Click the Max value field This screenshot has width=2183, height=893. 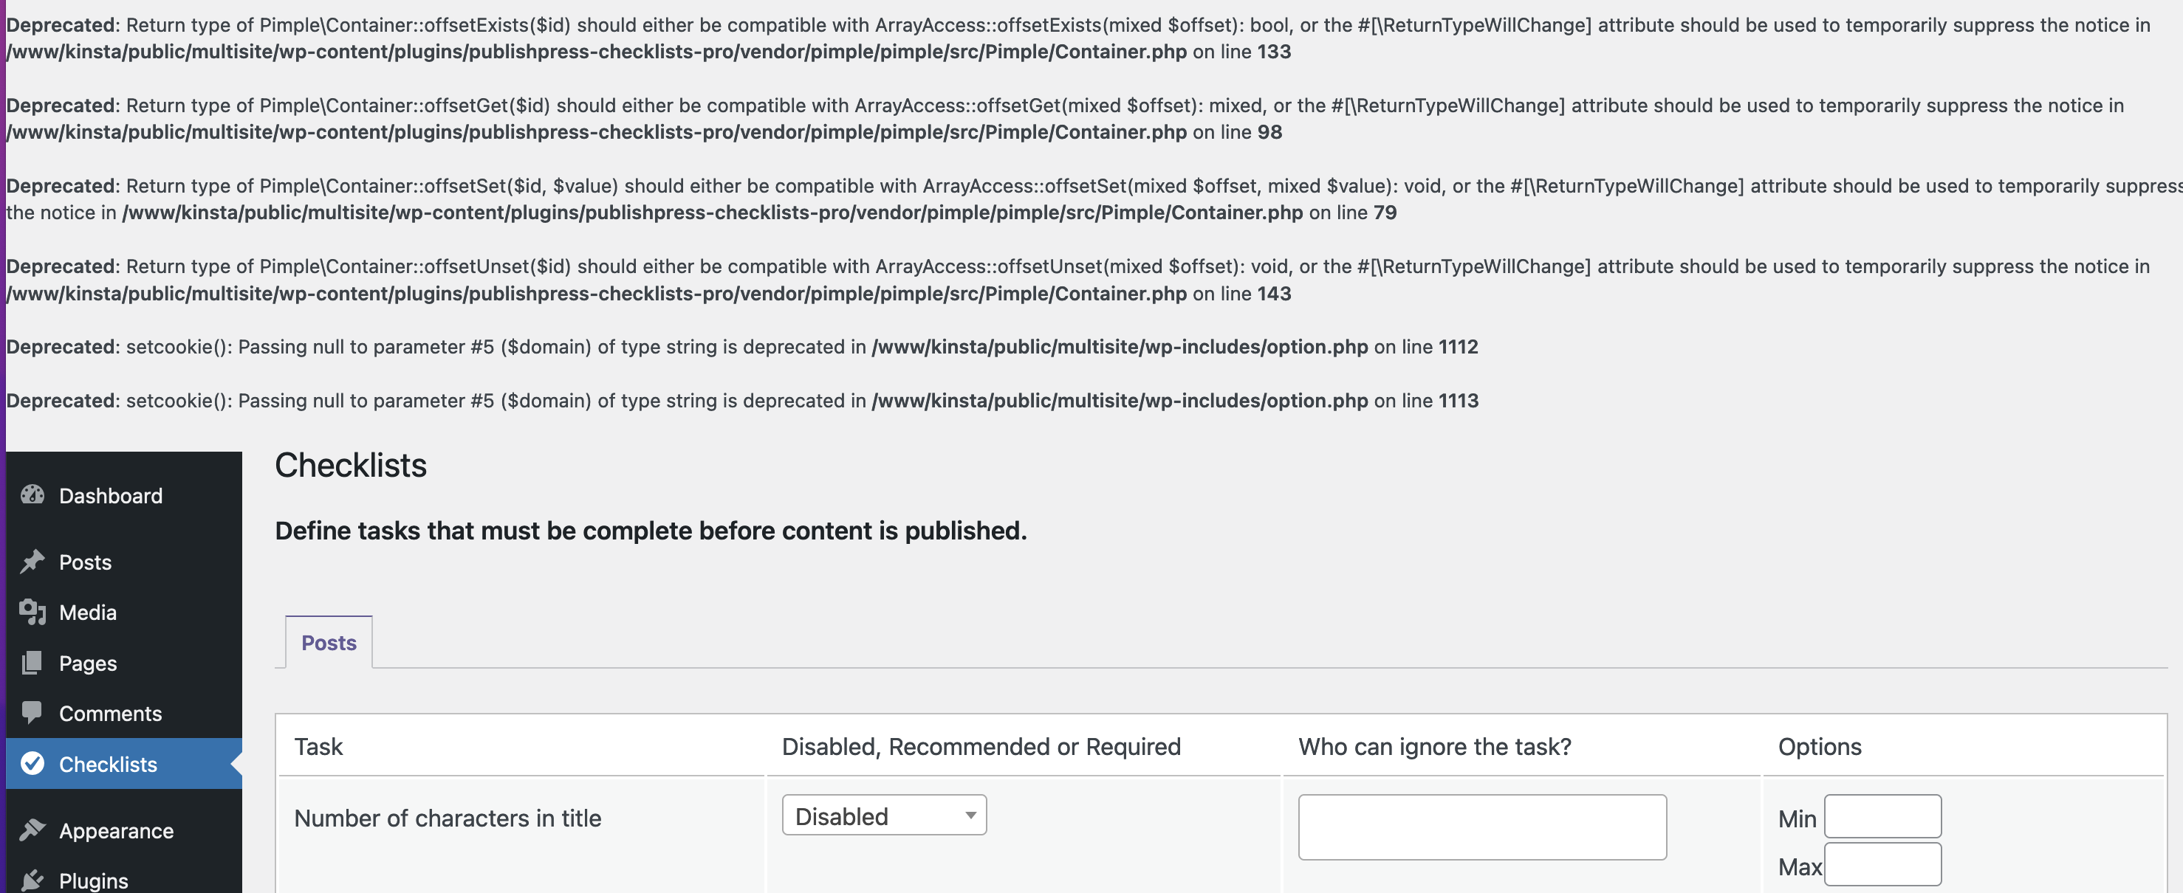click(1882, 864)
